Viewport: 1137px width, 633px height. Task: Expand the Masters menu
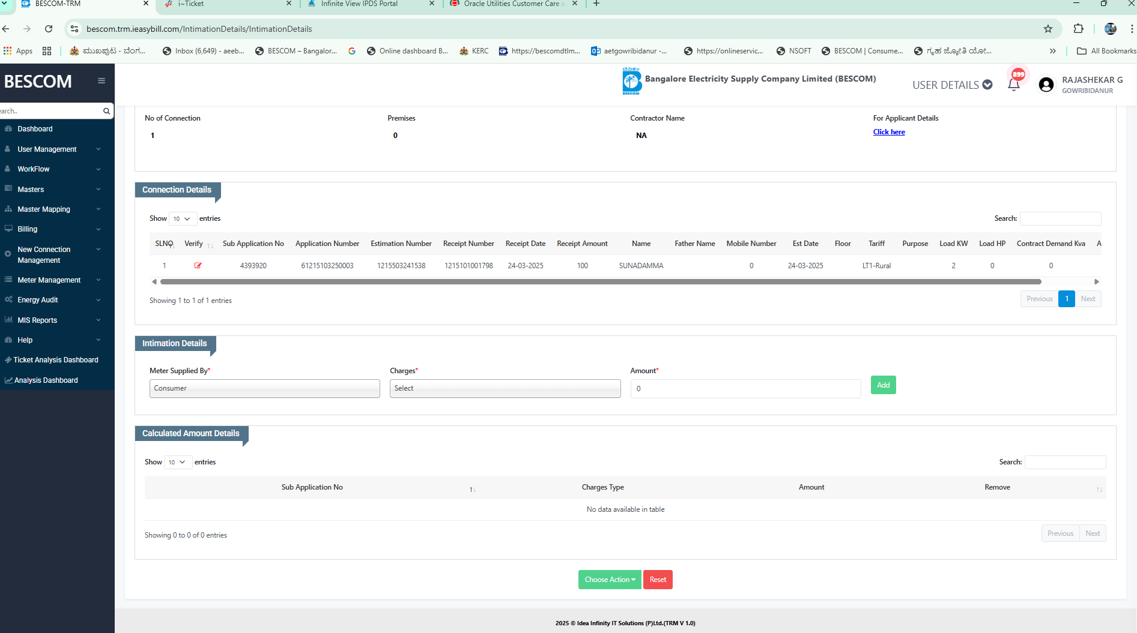[x=57, y=190]
